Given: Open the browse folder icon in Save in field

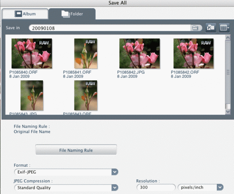Looking at the screenshot, I should click(195, 28).
